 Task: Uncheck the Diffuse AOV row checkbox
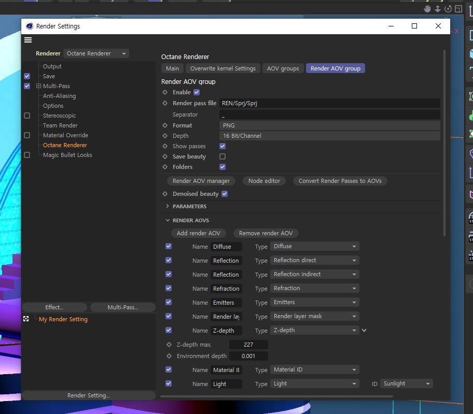[x=169, y=246]
